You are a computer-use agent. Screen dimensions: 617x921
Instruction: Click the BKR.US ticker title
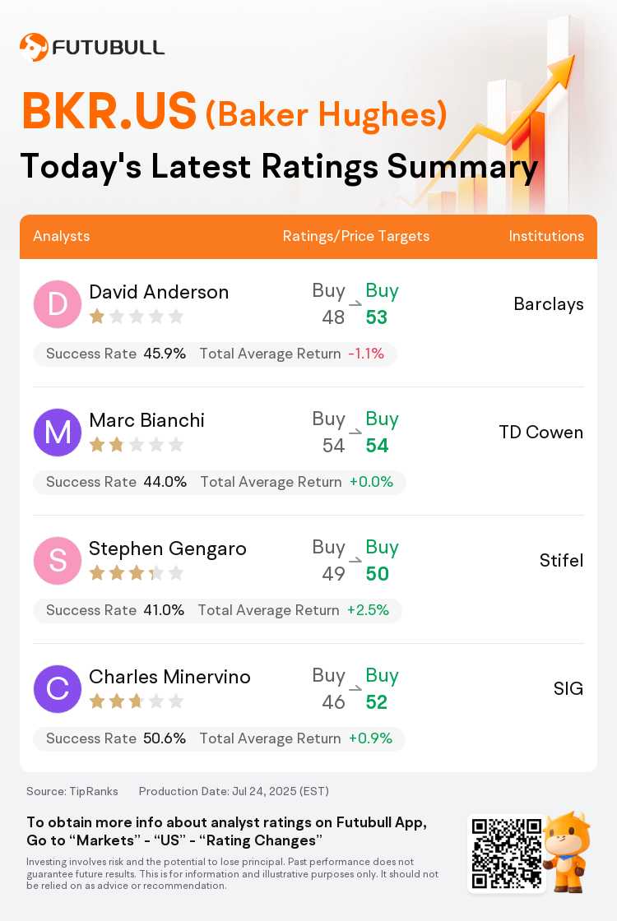(x=109, y=111)
